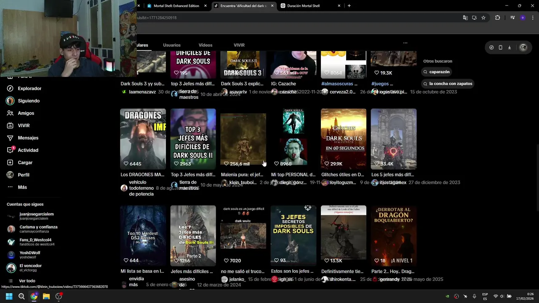
Task: Switch to the Vídeos search tab
Action: click(x=205, y=45)
